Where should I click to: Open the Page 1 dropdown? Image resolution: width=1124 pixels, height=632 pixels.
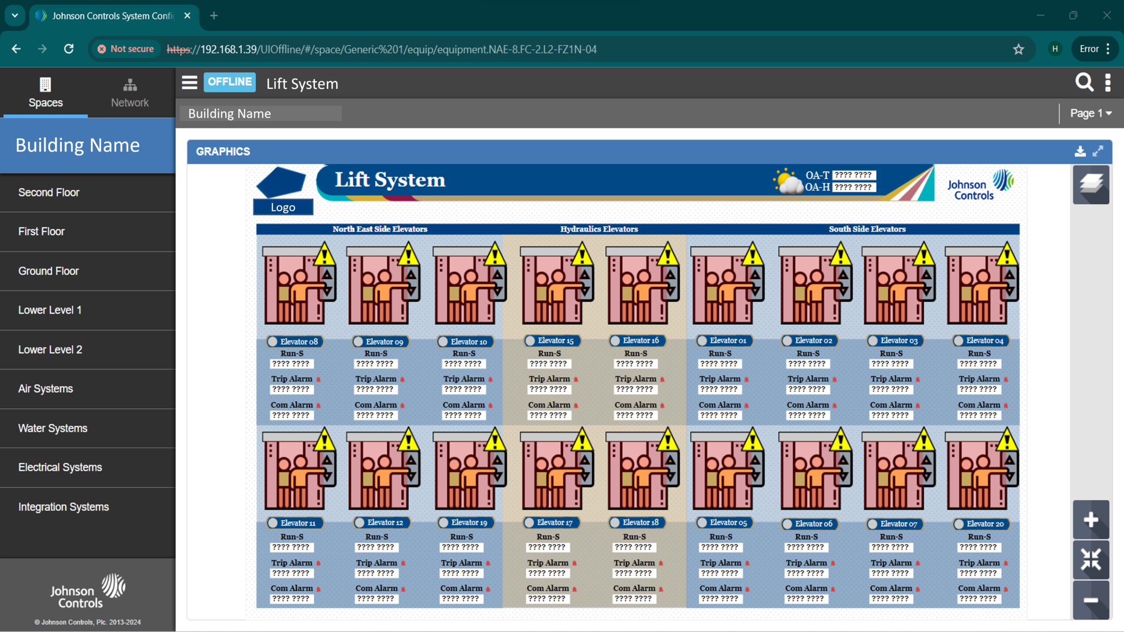[x=1091, y=113]
